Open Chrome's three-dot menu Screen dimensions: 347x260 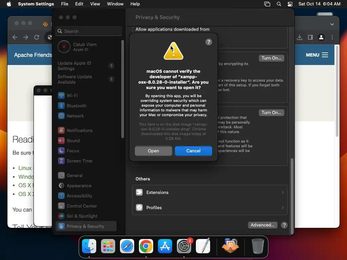(332, 37)
